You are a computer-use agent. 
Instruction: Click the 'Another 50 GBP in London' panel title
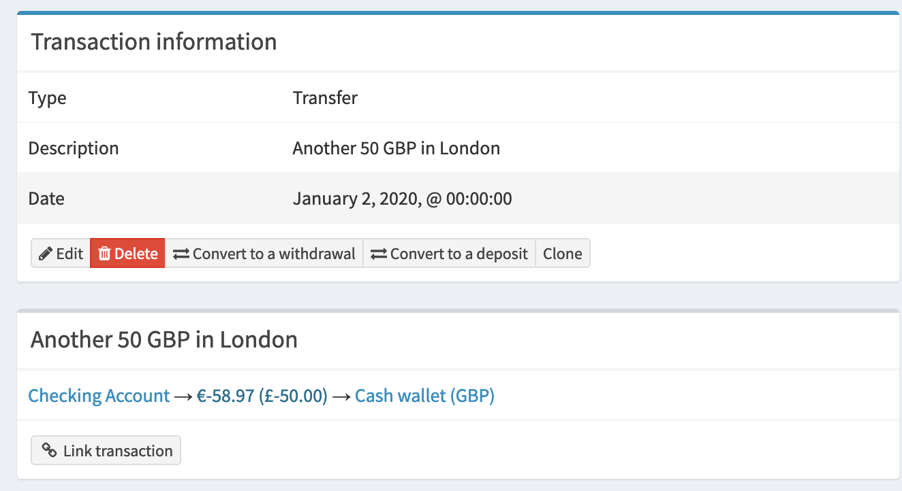(x=164, y=339)
